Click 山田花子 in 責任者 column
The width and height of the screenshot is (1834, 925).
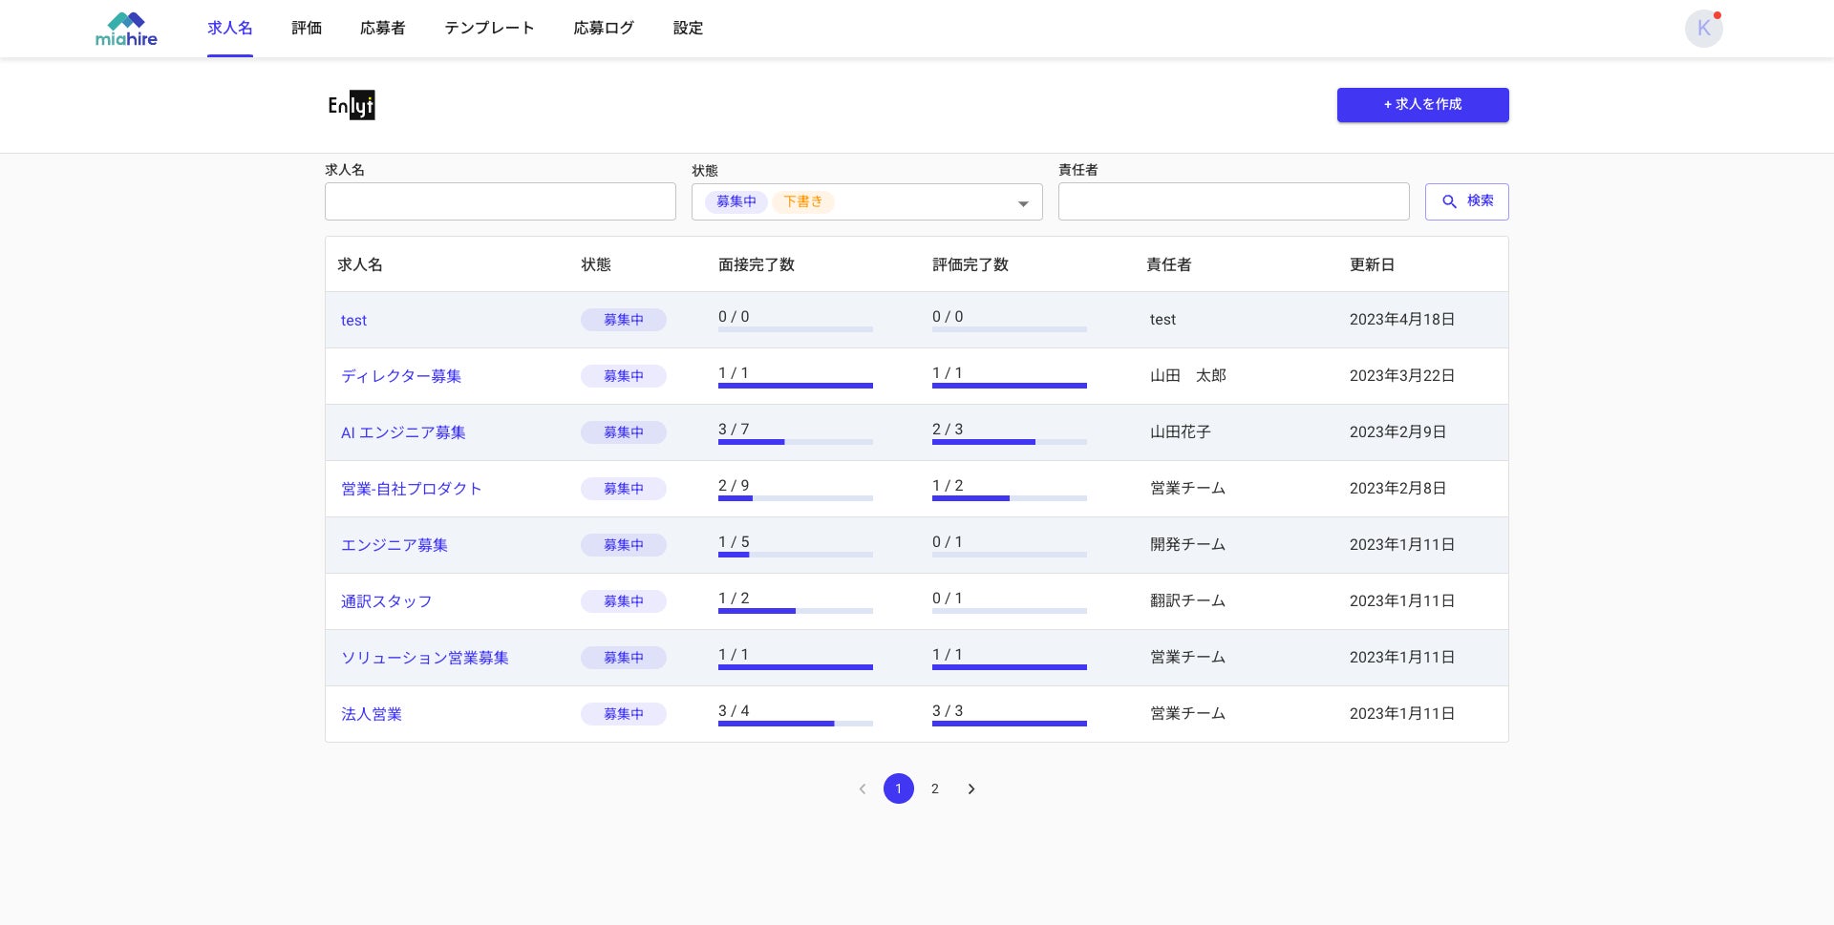coord(1181,432)
